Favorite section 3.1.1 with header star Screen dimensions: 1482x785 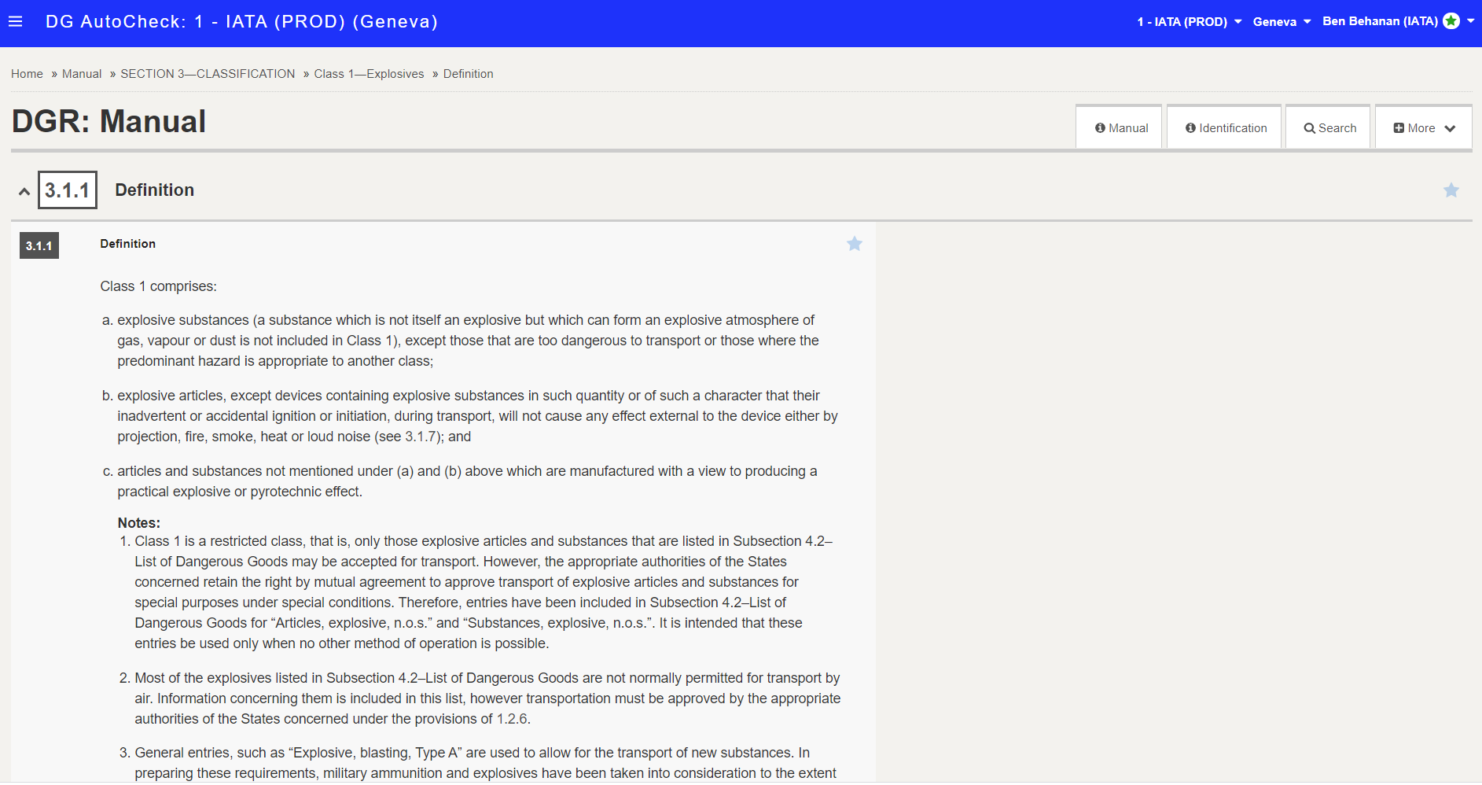[x=1451, y=190]
